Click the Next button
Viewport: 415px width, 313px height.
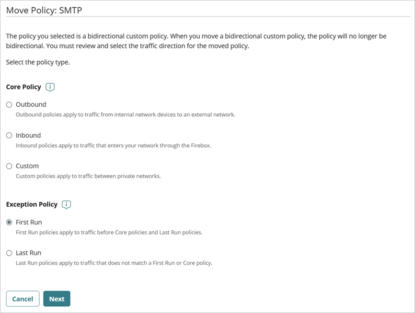click(x=57, y=299)
